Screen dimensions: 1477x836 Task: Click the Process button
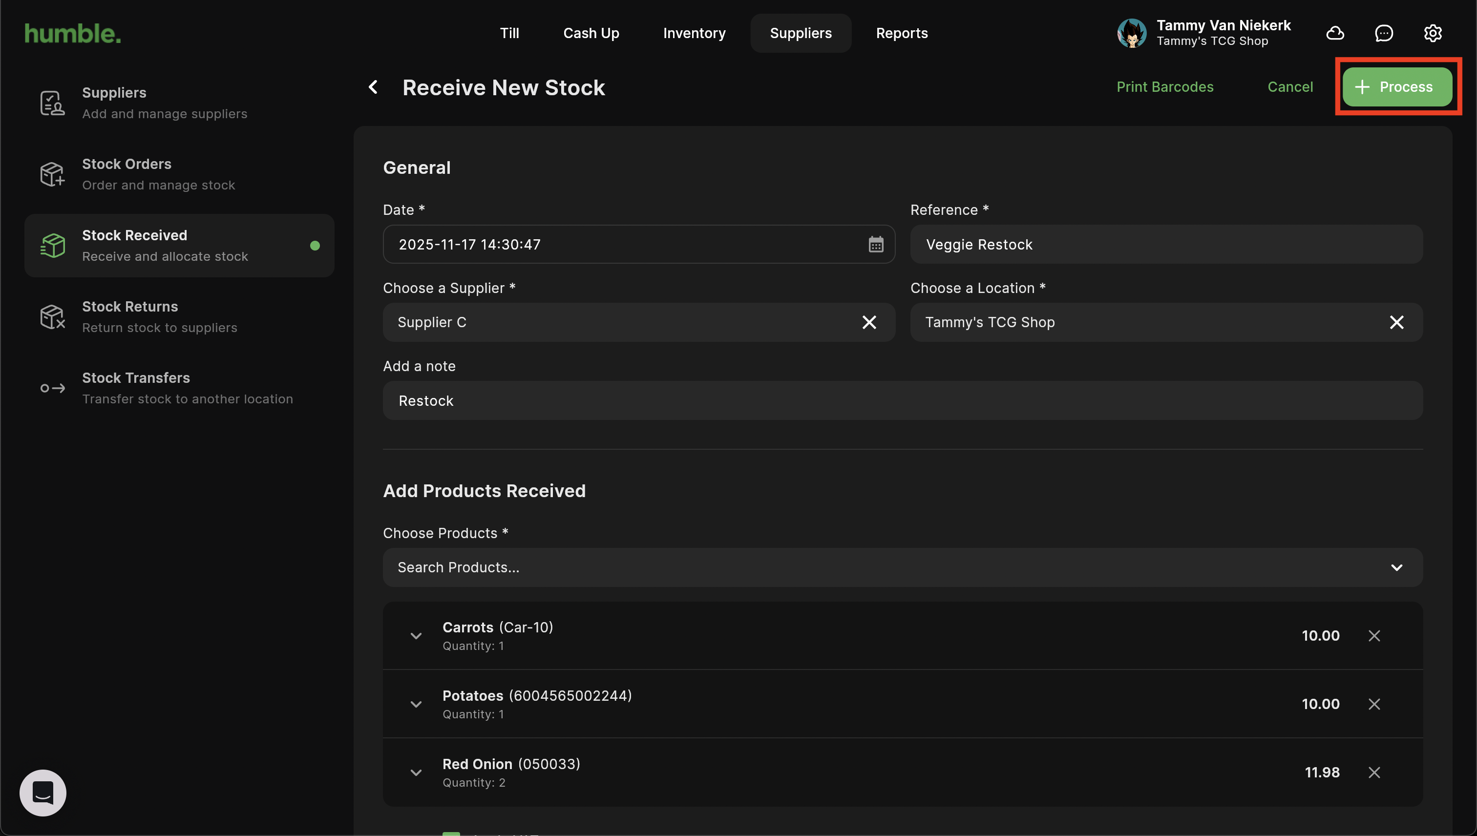(x=1396, y=87)
